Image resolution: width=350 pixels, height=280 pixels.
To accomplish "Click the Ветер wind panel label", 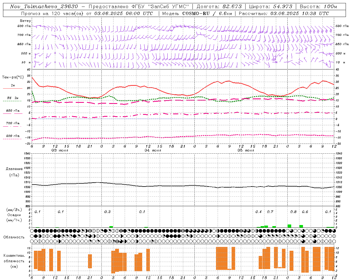I will pos(25,21).
